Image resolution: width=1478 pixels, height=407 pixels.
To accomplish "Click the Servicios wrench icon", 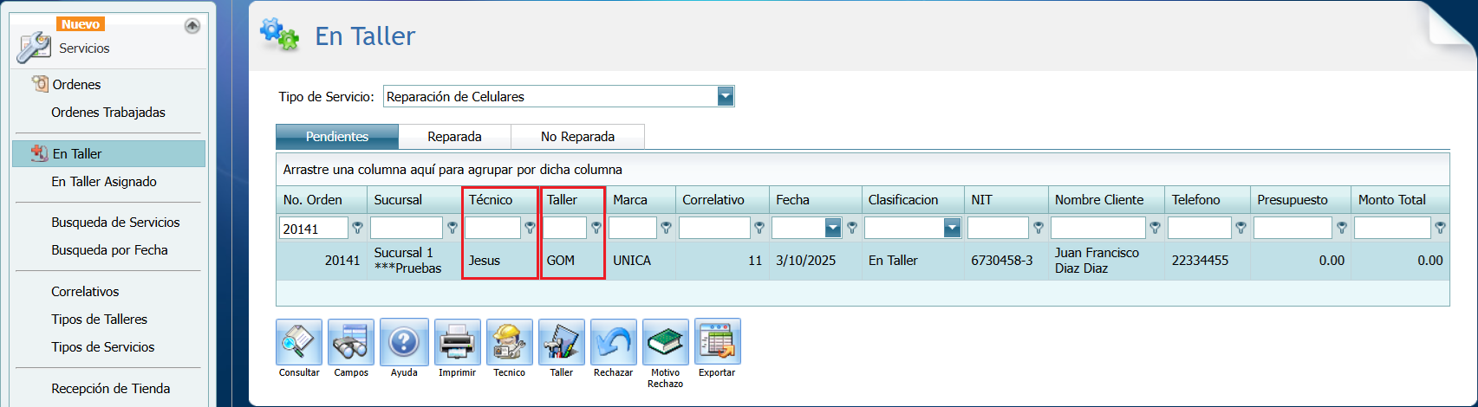I will pyautogui.click(x=34, y=47).
